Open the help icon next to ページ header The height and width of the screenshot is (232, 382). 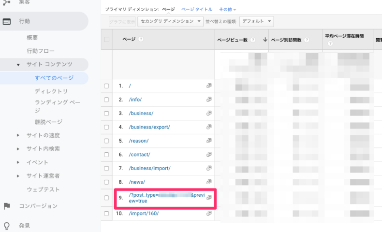[x=141, y=39]
